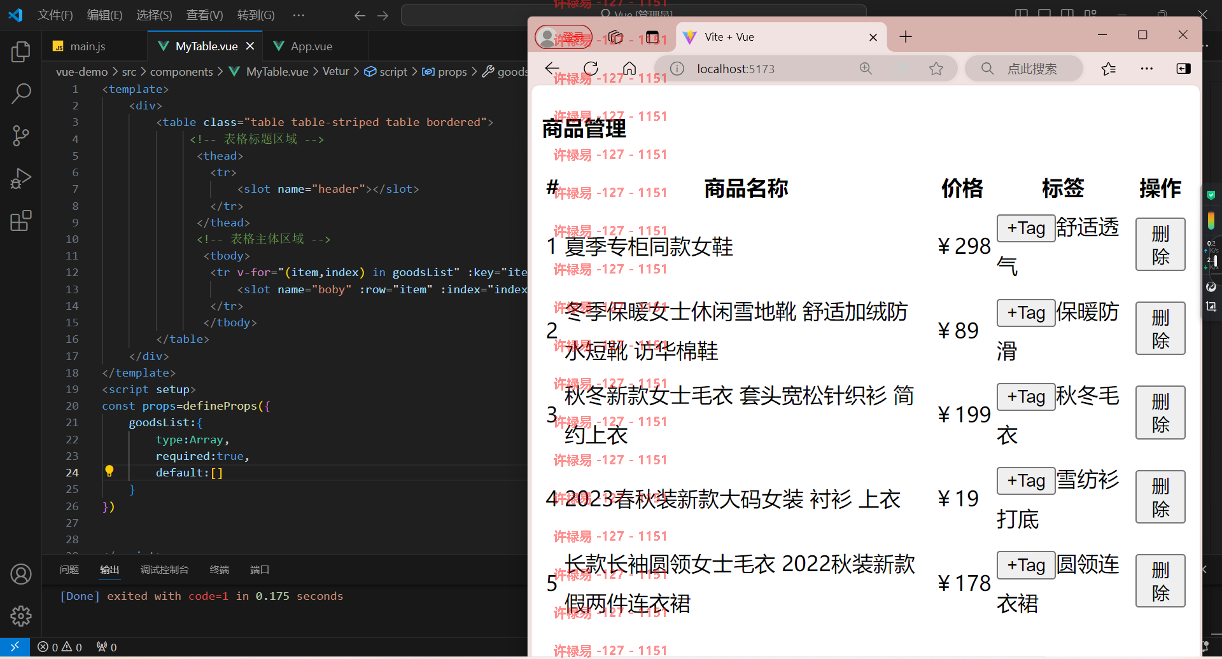Switch to 端口 panel tab
The height and width of the screenshot is (659, 1222).
pyautogui.click(x=260, y=570)
